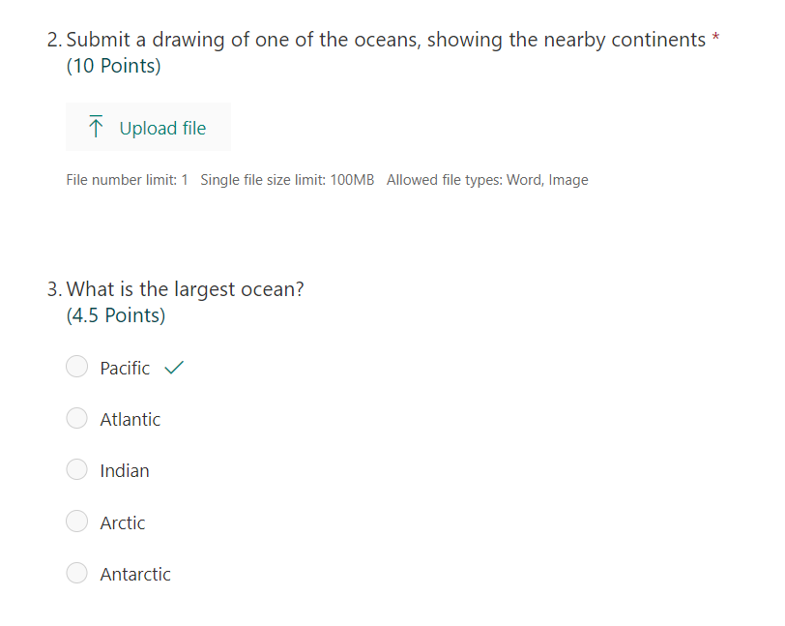Click the "Upload file" button label
Viewport: 785px width, 626px height.
click(x=162, y=129)
